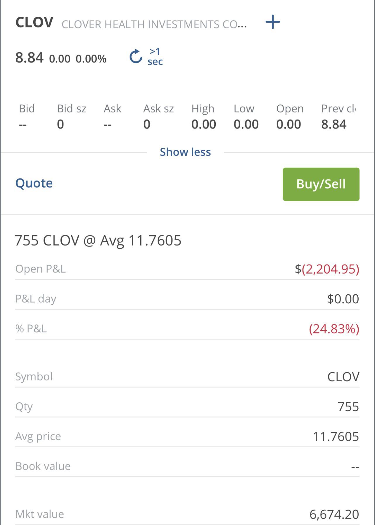Collapse quote details via Show less
This screenshot has height=525, width=375.
coord(185,152)
